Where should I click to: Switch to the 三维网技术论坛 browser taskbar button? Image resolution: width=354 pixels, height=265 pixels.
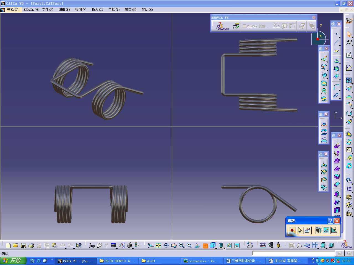coord(244,261)
